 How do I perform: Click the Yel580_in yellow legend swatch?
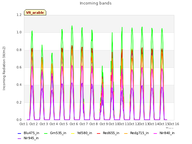[73, 133]
